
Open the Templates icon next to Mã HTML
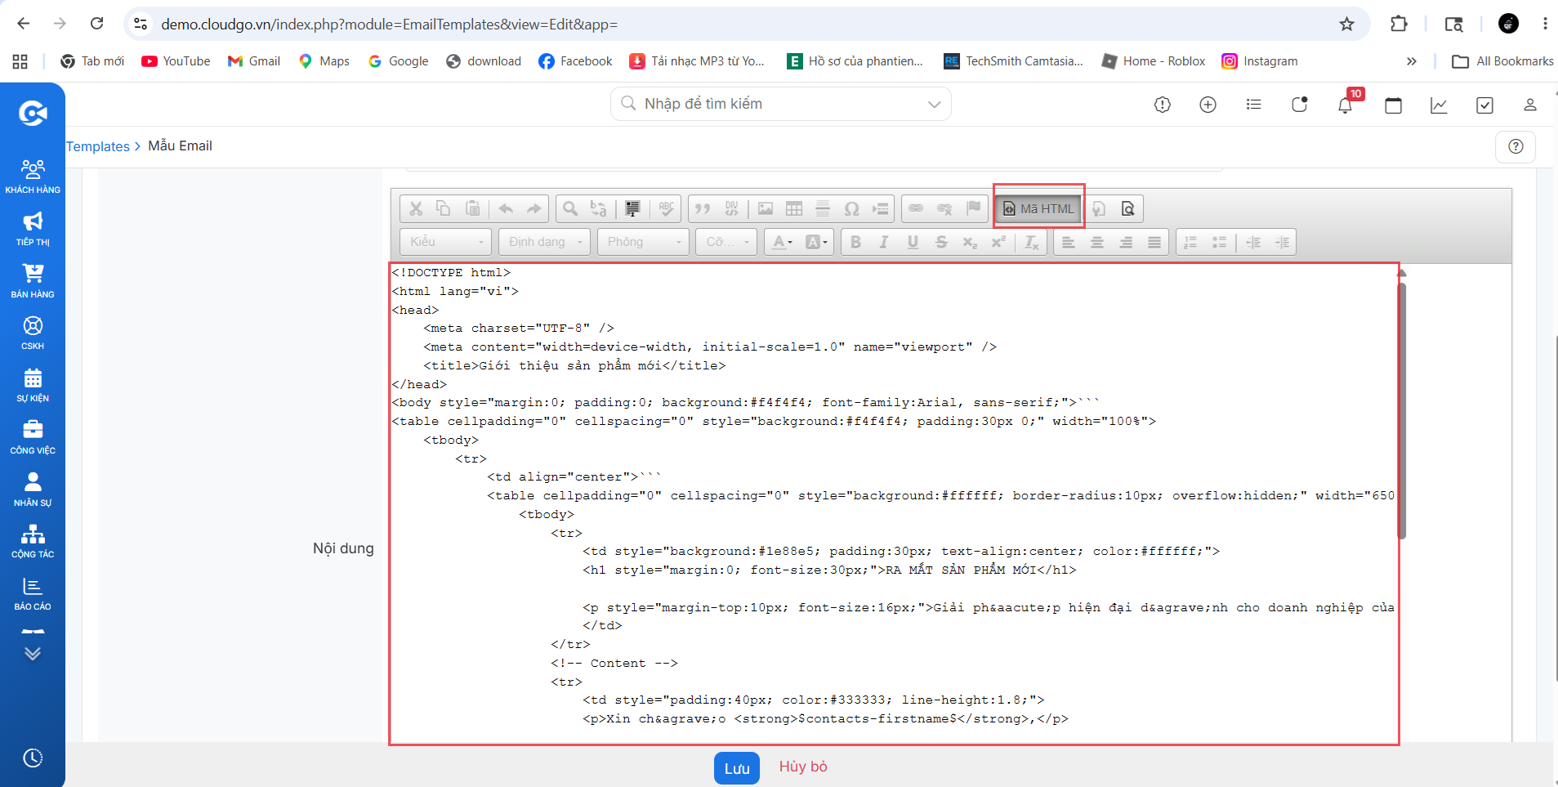tap(1100, 208)
